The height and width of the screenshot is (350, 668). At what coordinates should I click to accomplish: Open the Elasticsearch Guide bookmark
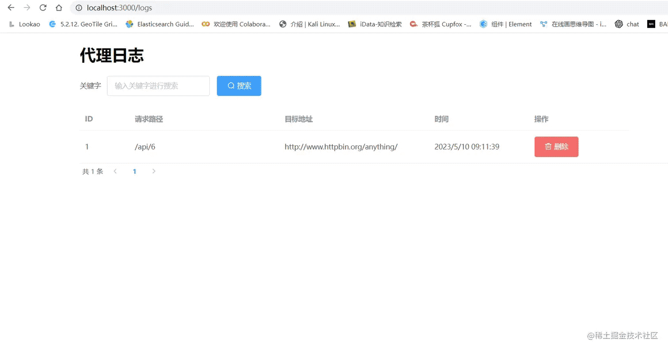click(x=160, y=24)
